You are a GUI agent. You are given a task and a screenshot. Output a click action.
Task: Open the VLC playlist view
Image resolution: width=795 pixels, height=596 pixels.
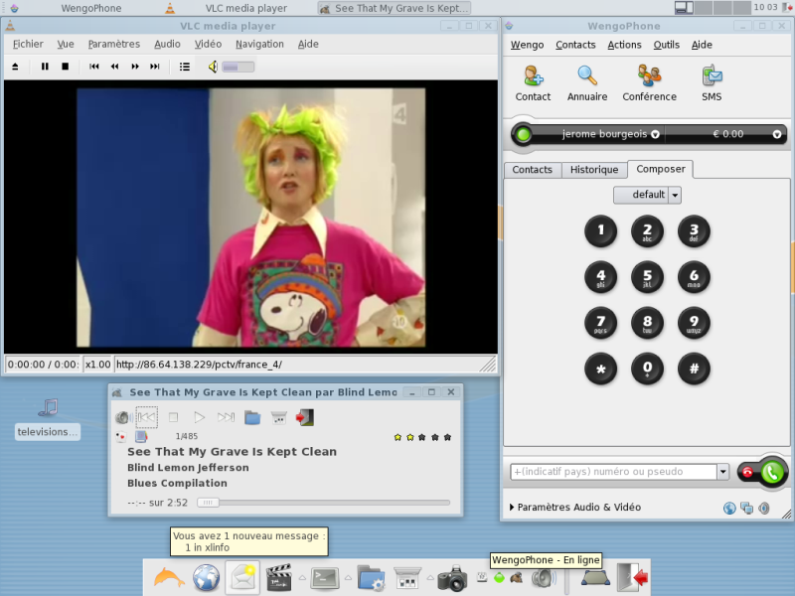pyautogui.click(x=185, y=67)
